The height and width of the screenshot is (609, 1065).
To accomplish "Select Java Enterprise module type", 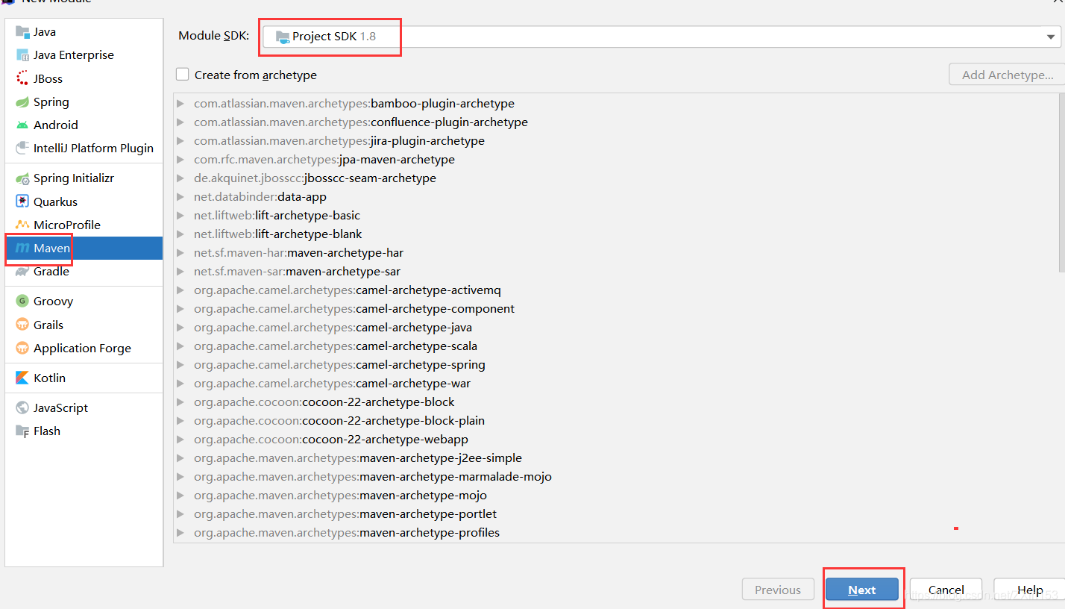I will (84, 55).
